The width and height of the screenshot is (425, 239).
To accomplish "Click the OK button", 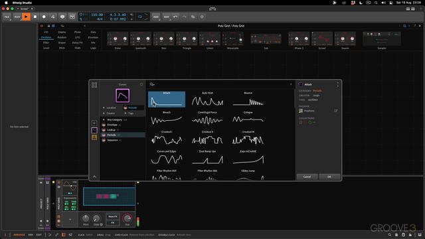I will [329, 177].
